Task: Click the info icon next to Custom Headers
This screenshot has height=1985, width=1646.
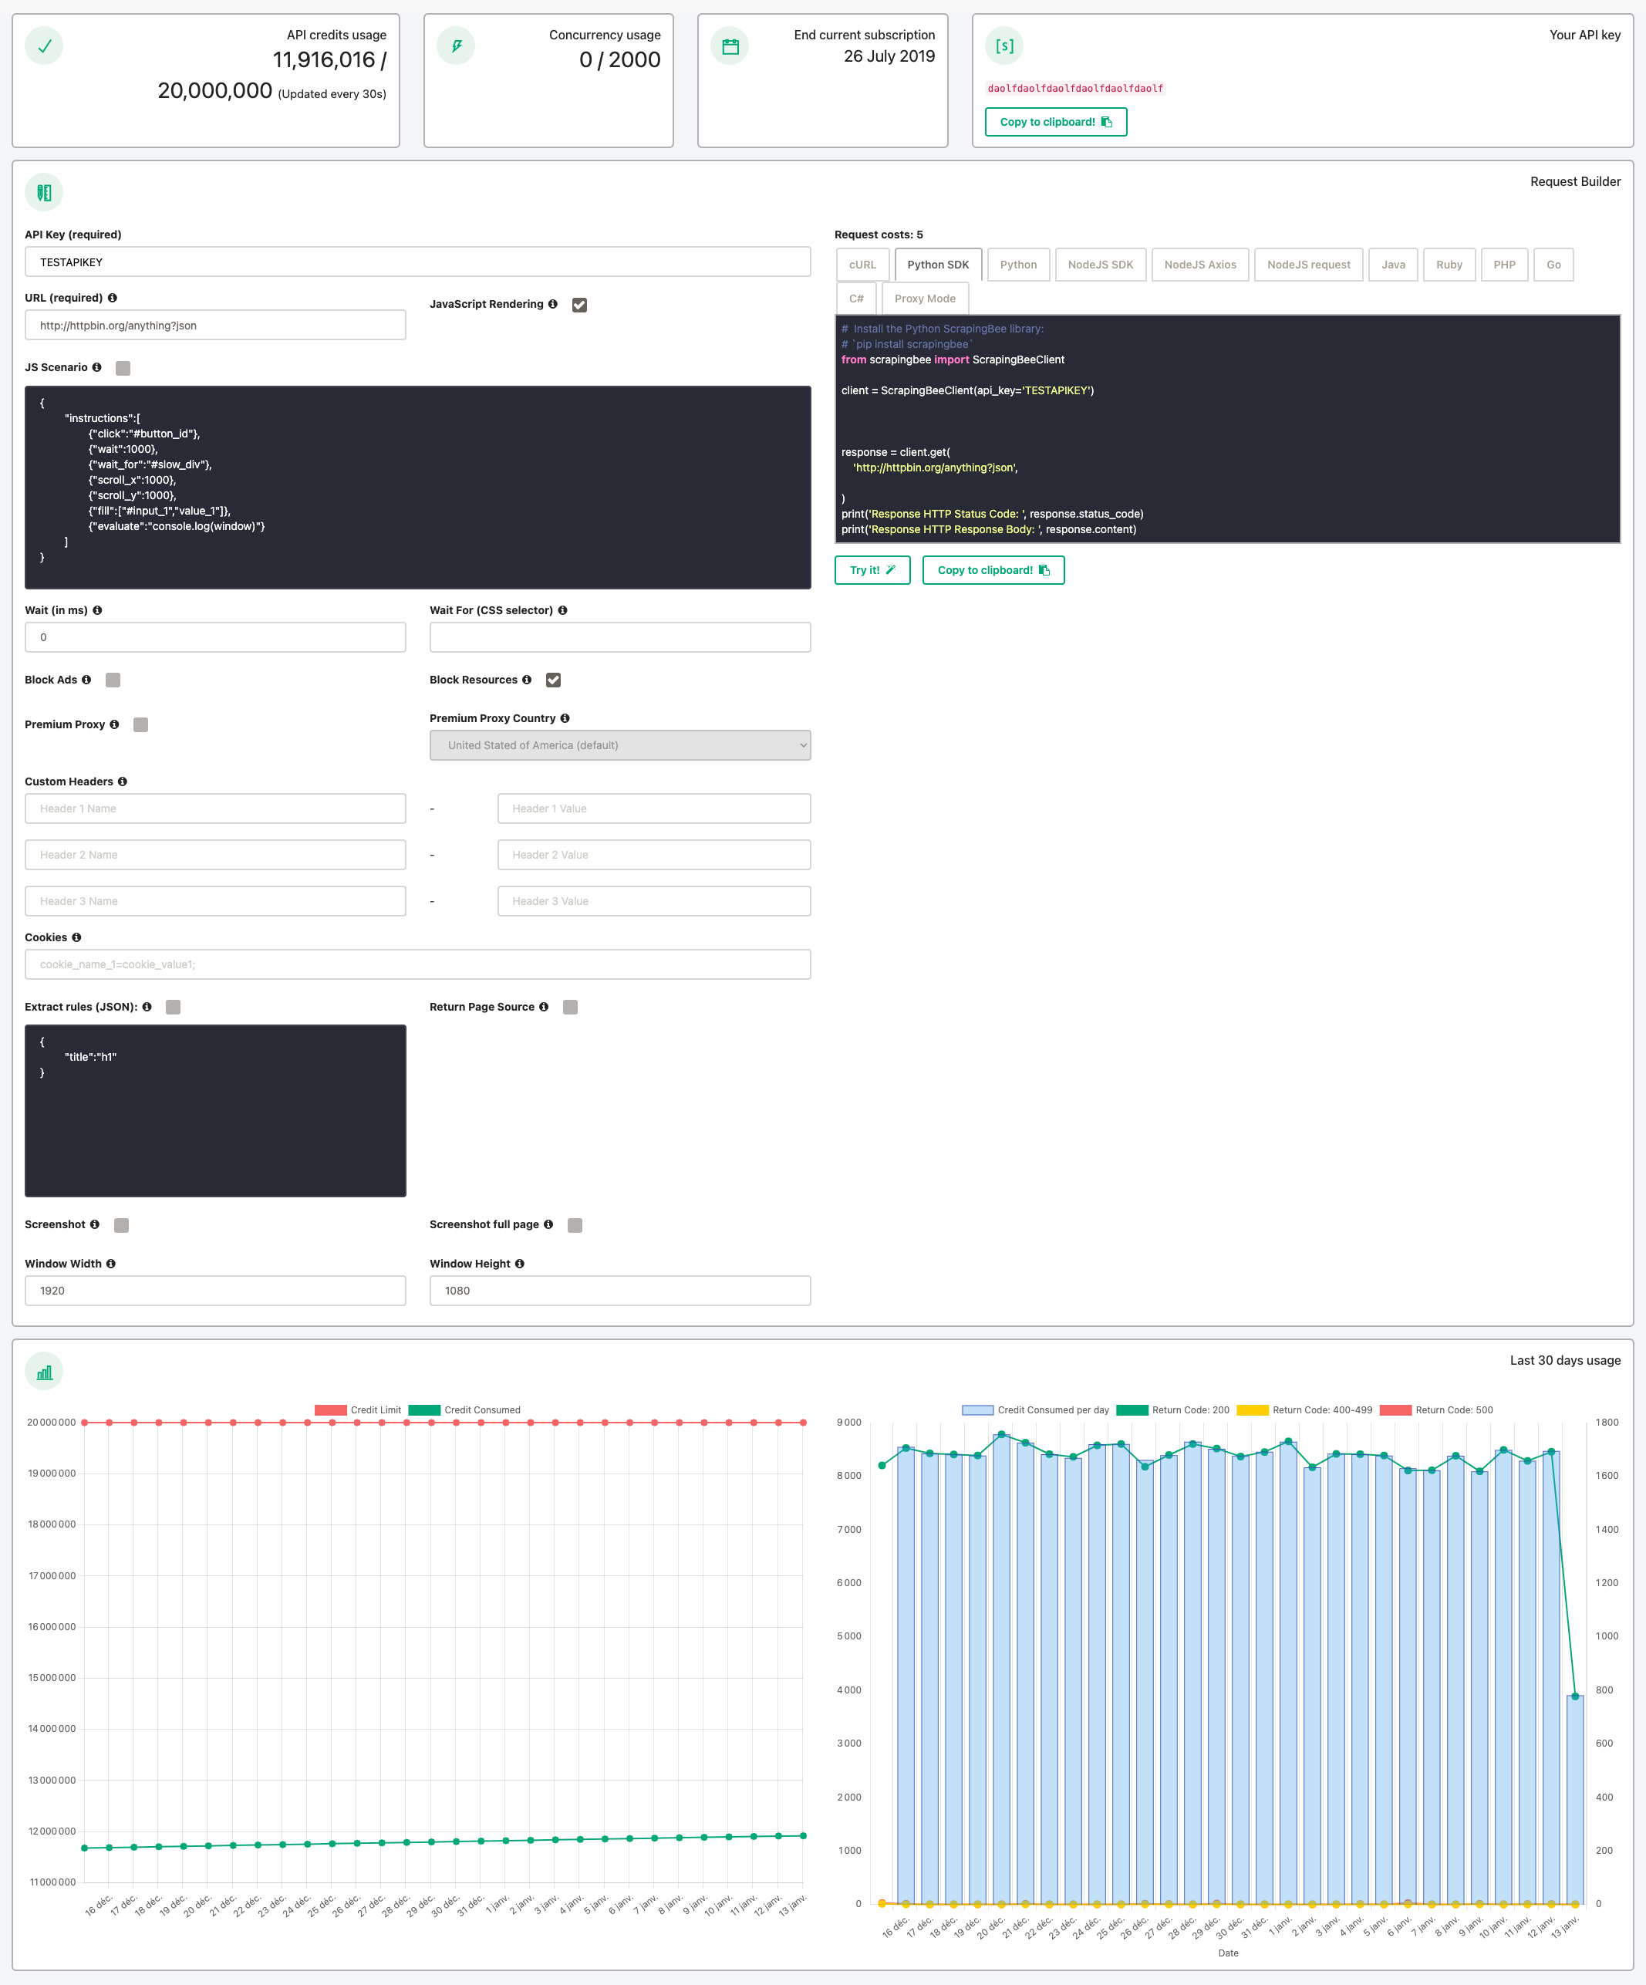Action: click(x=122, y=781)
